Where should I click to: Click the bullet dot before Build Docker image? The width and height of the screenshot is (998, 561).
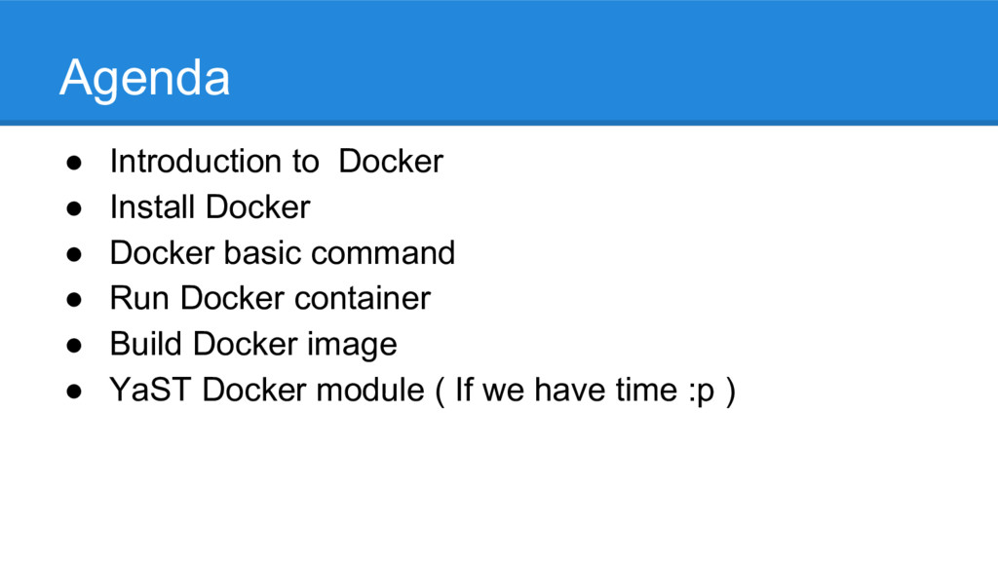click(74, 346)
